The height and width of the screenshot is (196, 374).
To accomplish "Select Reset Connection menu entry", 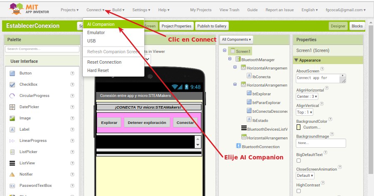I will click(114, 62).
